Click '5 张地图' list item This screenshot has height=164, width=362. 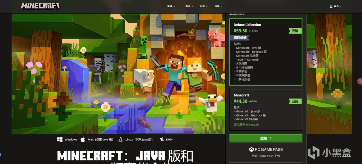tap(241, 64)
